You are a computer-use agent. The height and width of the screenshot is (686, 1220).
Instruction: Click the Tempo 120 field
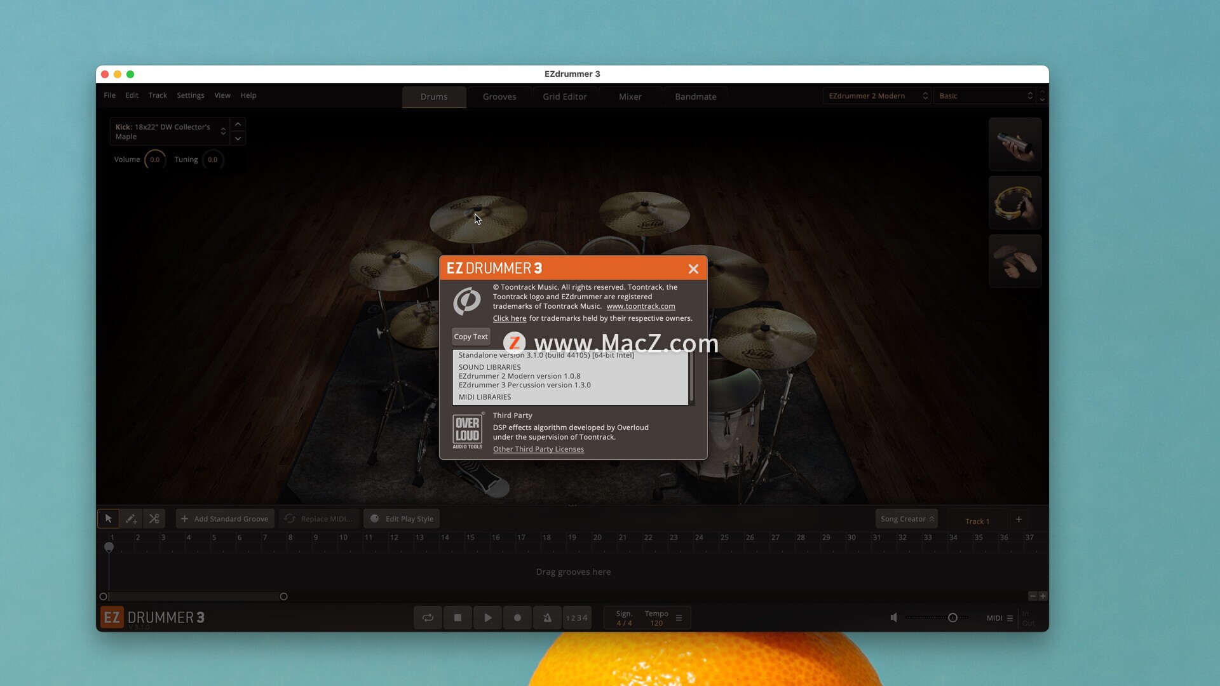pyautogui.click(x=656, y=618)
